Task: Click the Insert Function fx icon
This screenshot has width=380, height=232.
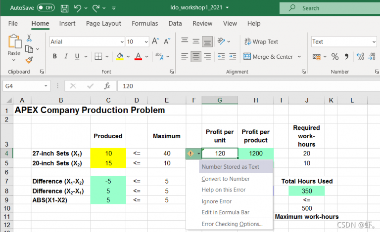Action: (106, 86)
